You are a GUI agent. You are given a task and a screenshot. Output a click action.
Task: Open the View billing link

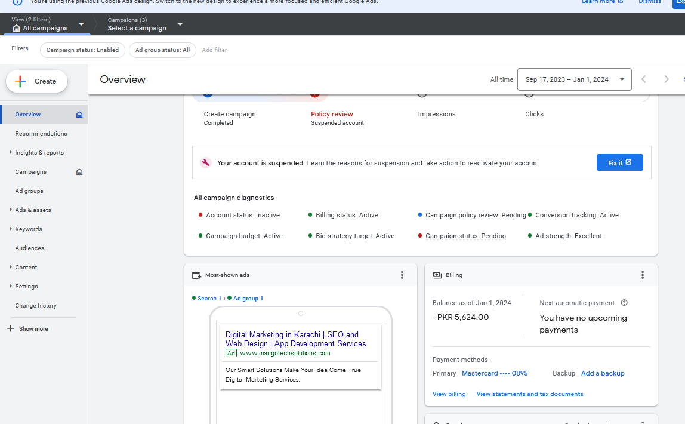tap(449, 394)
